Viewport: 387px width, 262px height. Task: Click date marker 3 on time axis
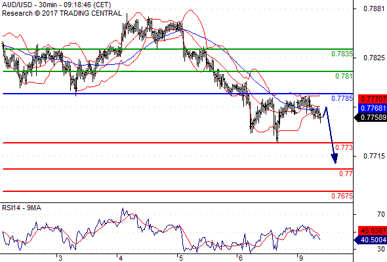pos(60,258)
